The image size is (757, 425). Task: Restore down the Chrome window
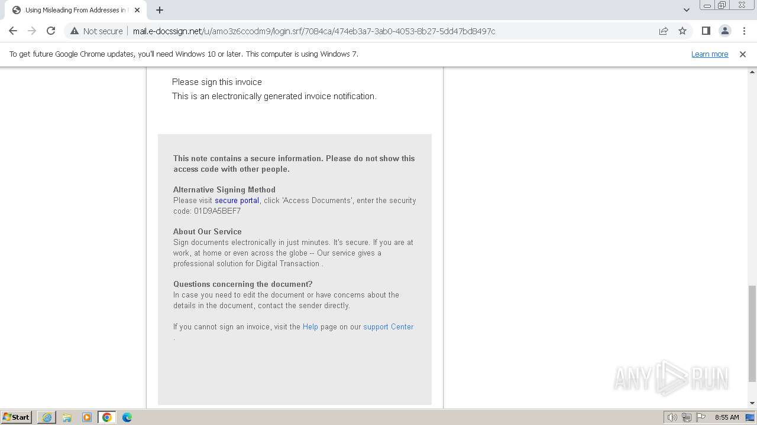(722, 5)
